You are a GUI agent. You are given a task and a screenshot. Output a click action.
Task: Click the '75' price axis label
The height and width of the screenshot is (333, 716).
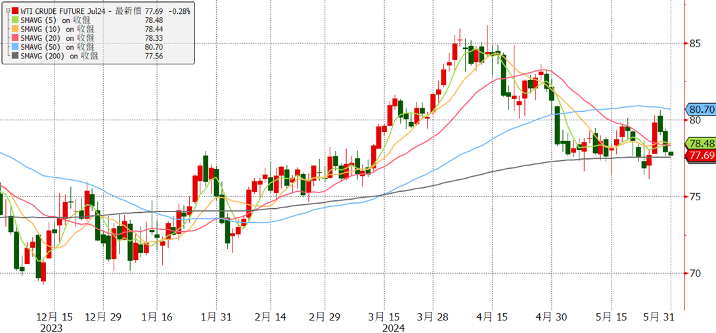point(694,197)
